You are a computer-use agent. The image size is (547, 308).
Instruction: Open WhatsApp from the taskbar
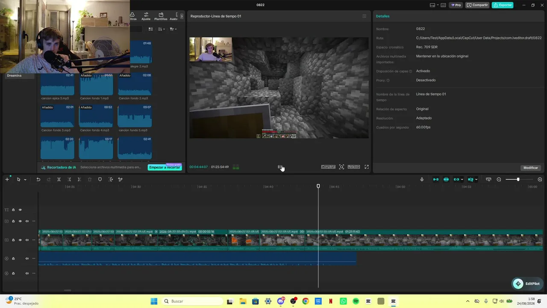(x=343, y=301)
